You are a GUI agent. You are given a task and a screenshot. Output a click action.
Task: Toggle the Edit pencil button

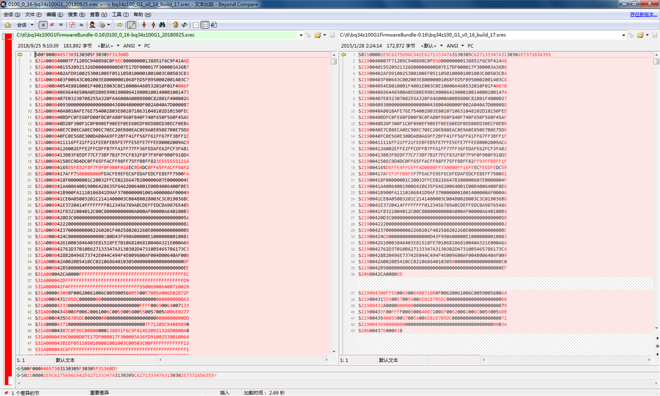click(131, 25)
